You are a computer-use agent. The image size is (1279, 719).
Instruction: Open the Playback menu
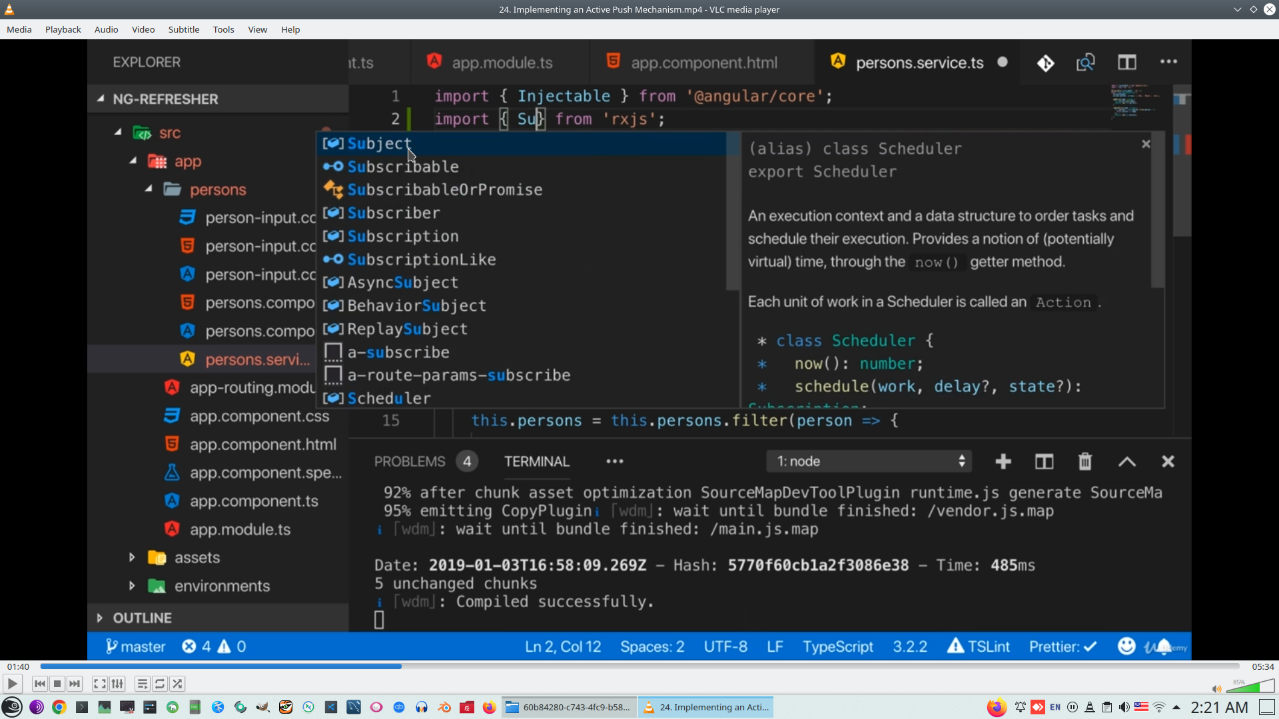pos(63,29)
